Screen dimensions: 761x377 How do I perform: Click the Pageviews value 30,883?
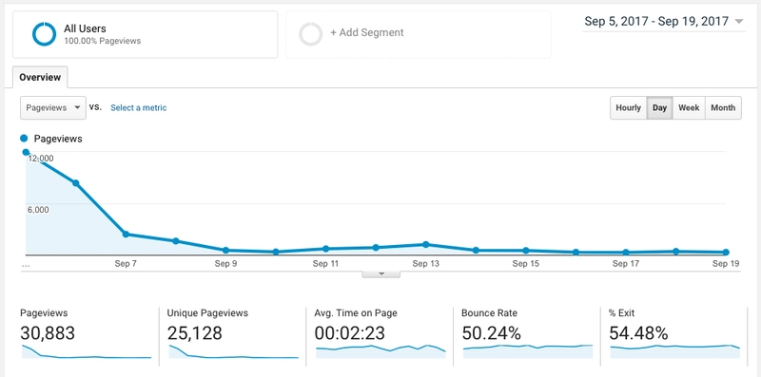pyautogui.click(x=48, y=333)
